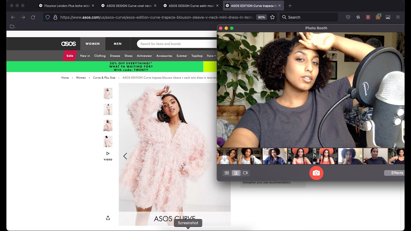Open the Face + menu
Image resolution: width=411 pixels, height=231 pixels.
211,56
